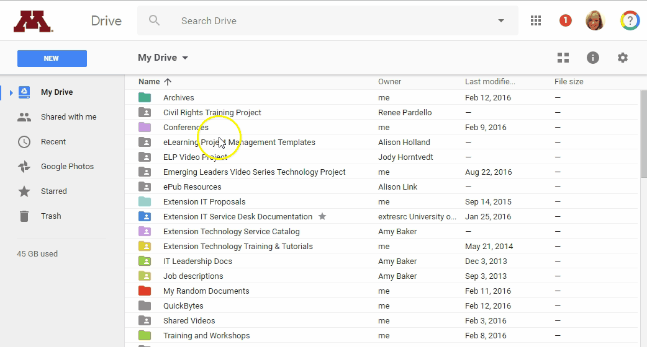The height and width of the screenshot is (347, 647).
Task: Click the red My Random Documents folder icon
Action: click(145, 291)
